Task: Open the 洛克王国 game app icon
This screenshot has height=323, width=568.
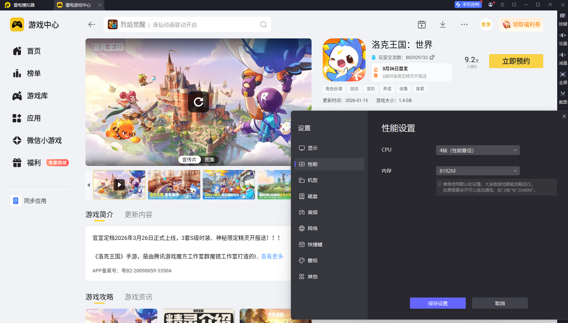Action: coord(344,60)
